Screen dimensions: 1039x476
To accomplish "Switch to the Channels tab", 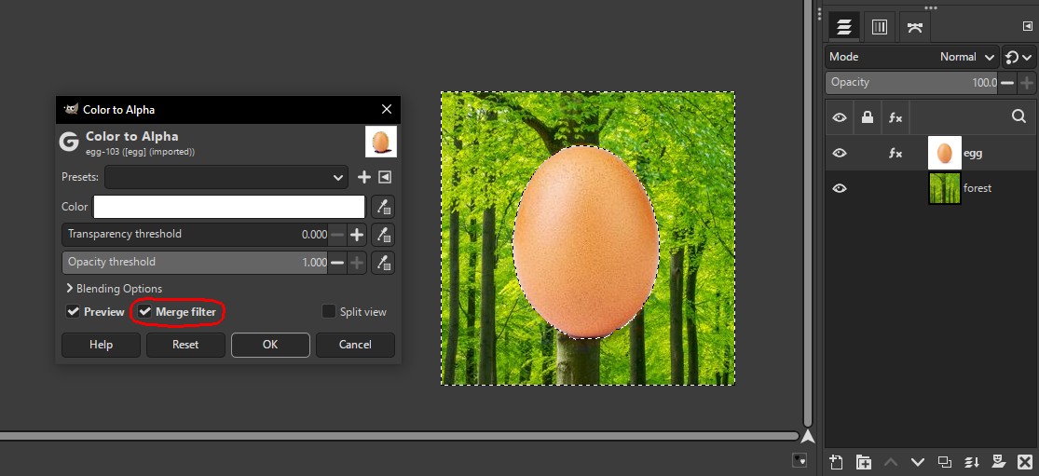I will point(880,26).
